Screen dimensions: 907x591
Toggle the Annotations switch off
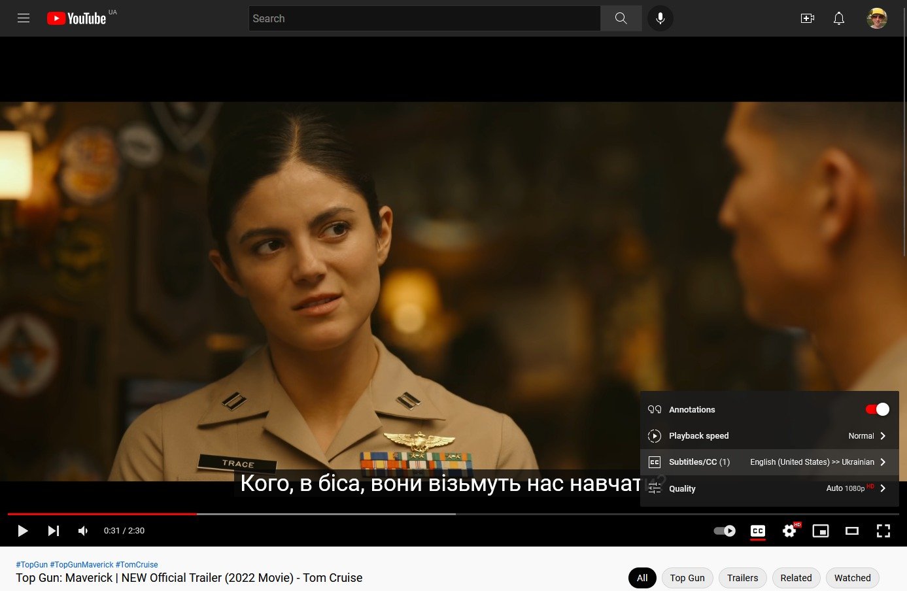878,409
